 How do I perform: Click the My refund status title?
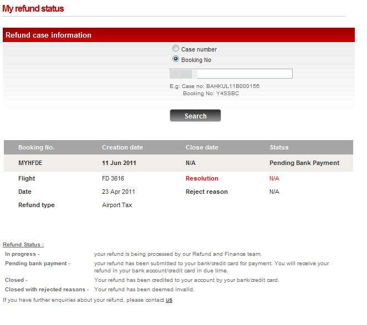(x=33, y=9)
